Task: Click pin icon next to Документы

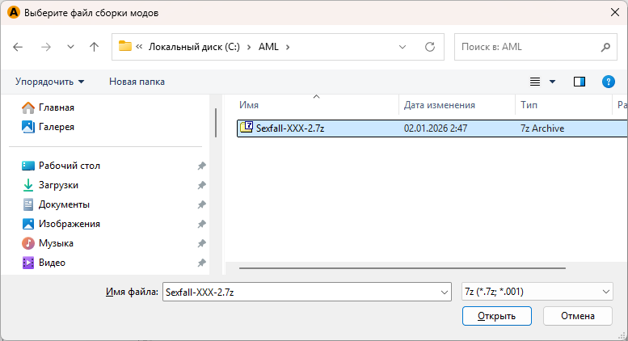Action: (x=201, y=204)
